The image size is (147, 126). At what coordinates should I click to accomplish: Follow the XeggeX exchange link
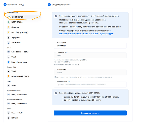tap(110, 34)
